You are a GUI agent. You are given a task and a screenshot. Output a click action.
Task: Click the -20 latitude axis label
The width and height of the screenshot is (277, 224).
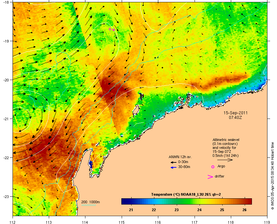pyautogui.click(x=6, y=80)
